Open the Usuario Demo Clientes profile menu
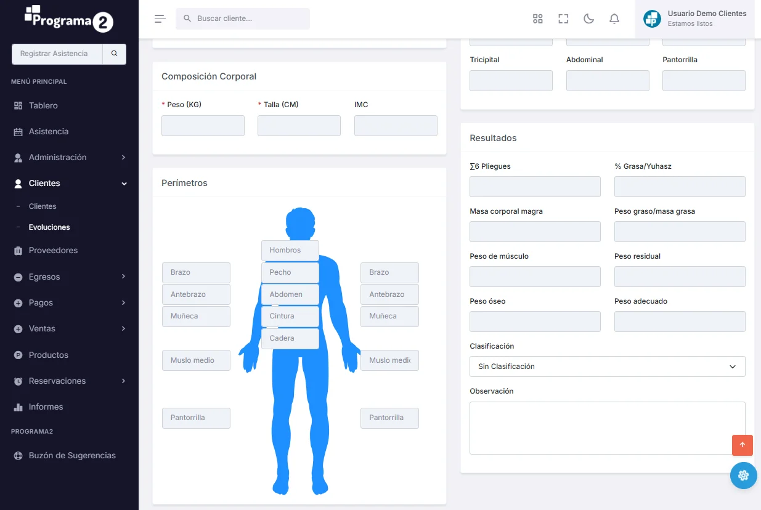Viewport: 761px width, 510px height. [695, 18]
